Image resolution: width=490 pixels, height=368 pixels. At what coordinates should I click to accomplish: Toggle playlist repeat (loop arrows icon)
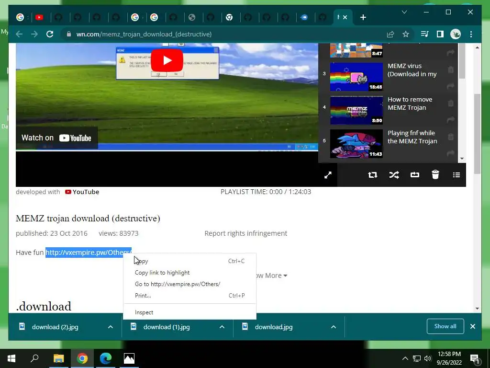(x=372, y=175)
